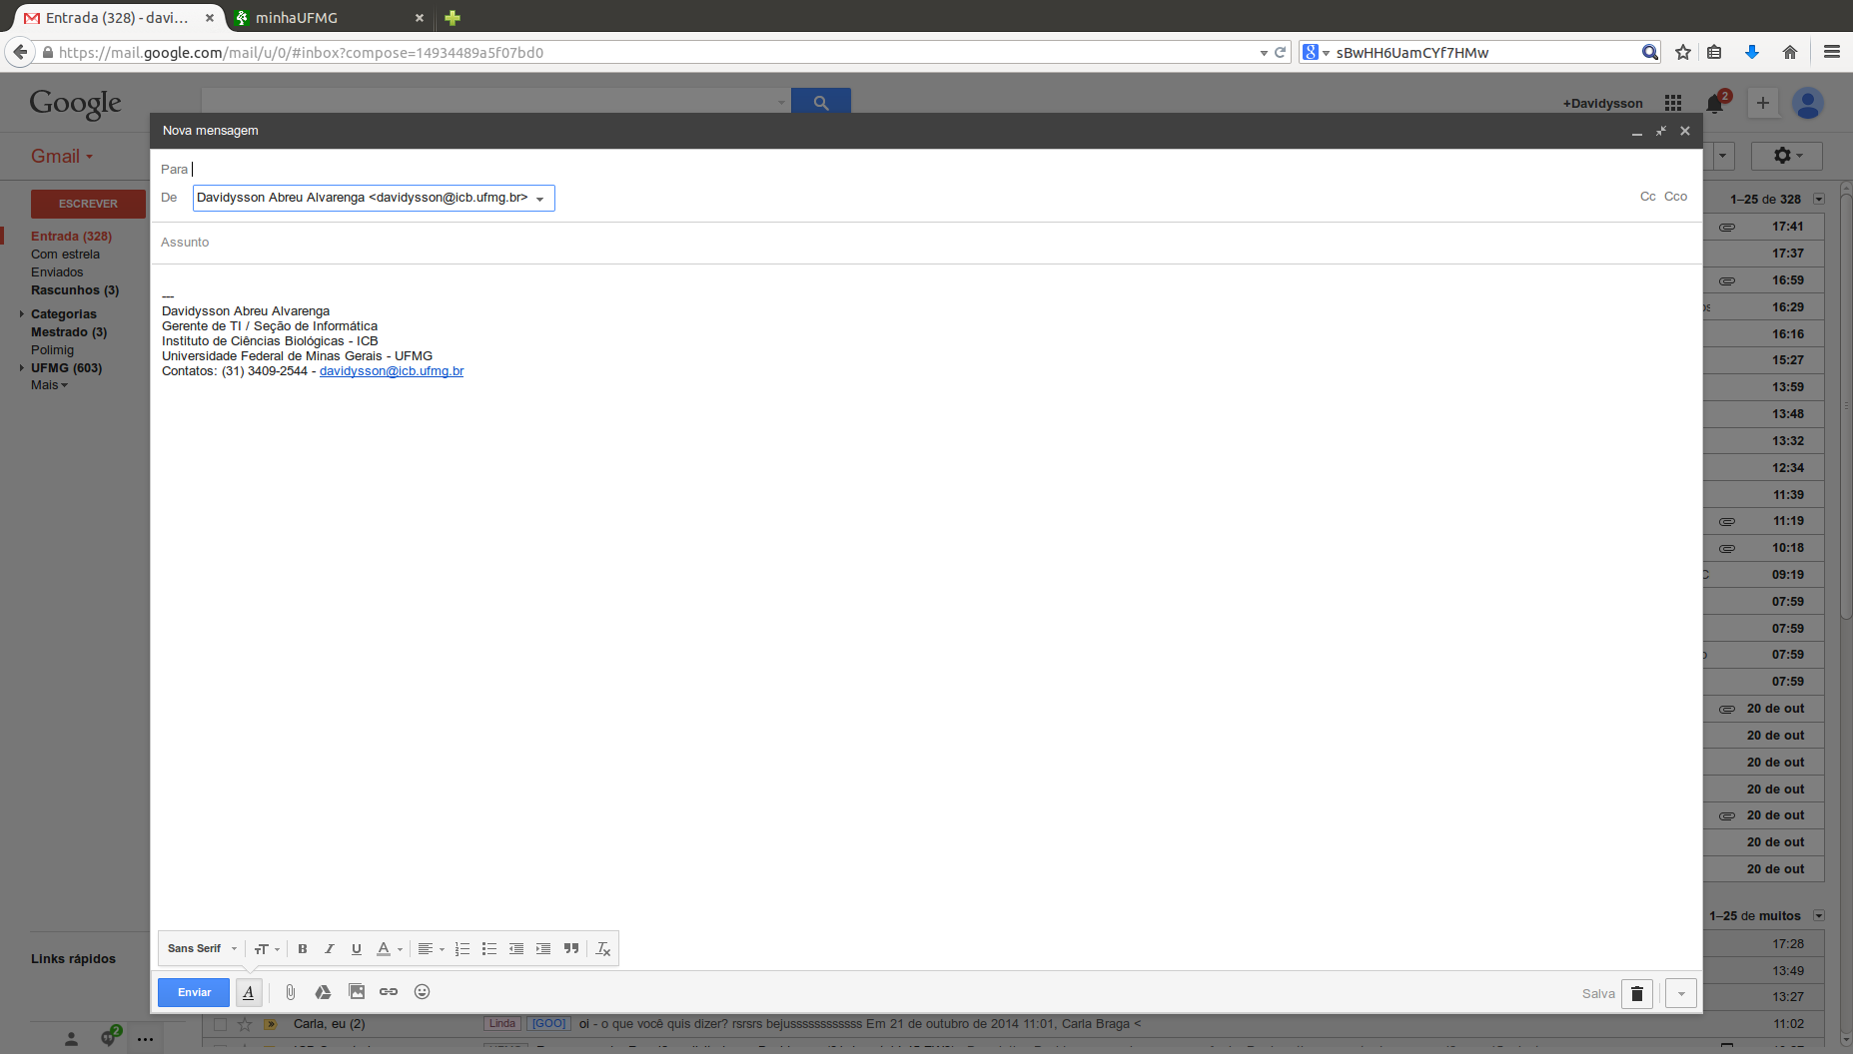This screenshot has width=1853, height=1054.
Task: Click the Assunto subject field
Action: (x=926, y=243)
